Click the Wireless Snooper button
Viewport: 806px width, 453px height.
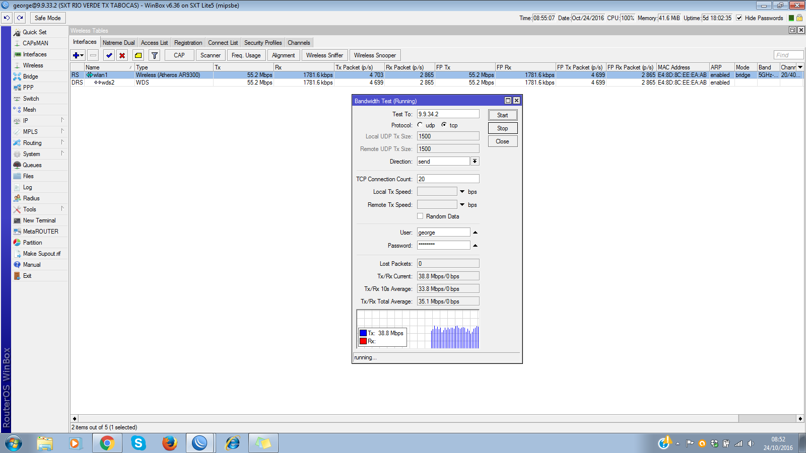[375, 55]
